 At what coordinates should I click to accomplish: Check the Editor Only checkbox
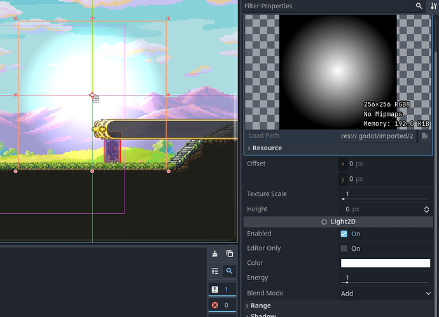(344, 248)
